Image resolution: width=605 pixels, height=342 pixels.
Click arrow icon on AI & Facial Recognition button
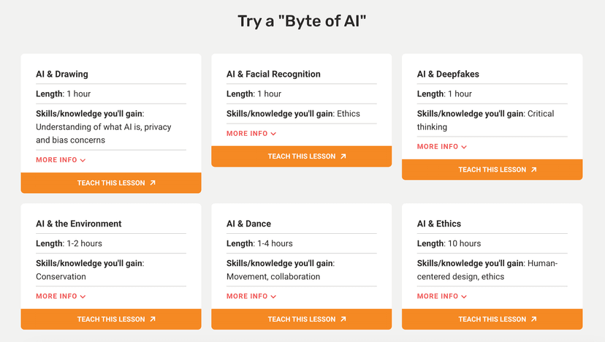343,156
